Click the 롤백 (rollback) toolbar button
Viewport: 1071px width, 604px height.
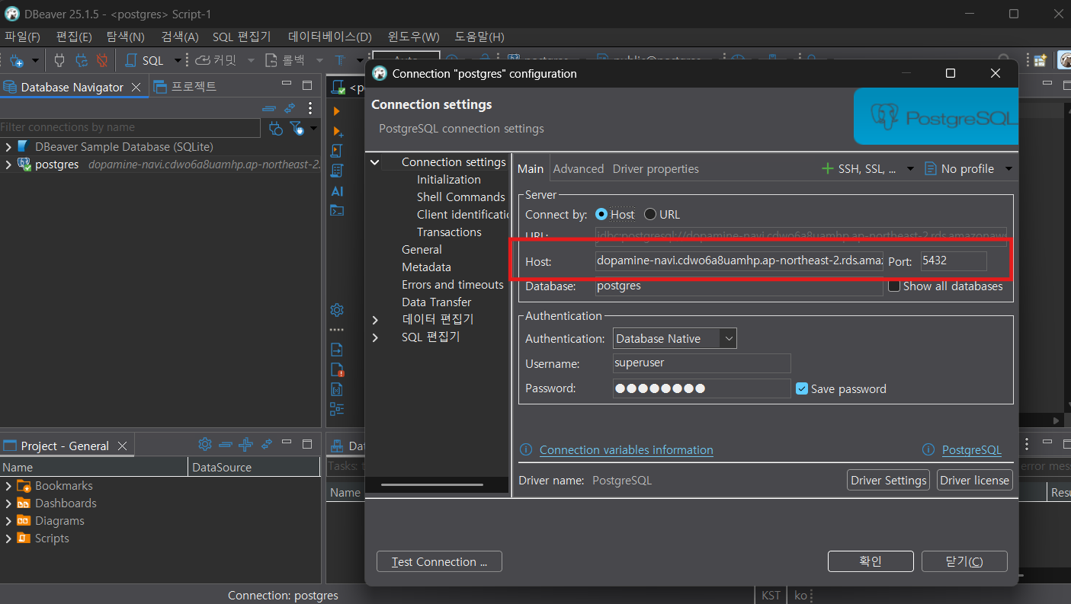coord(284,60)
